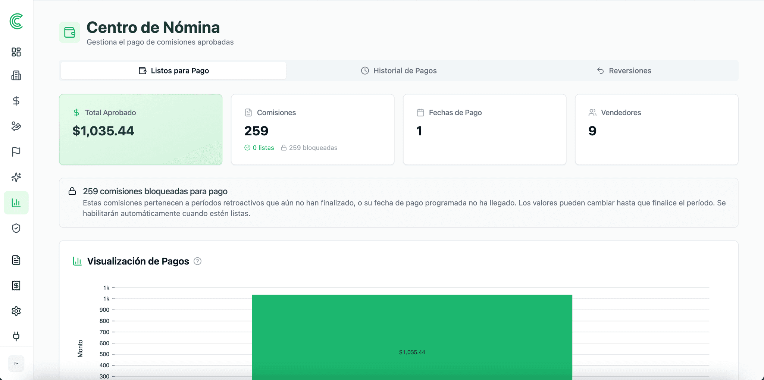The height and width of the screenshot is (380, 764).
Task: Select the Total Aprobado summary card
Action: coord(141,129)
